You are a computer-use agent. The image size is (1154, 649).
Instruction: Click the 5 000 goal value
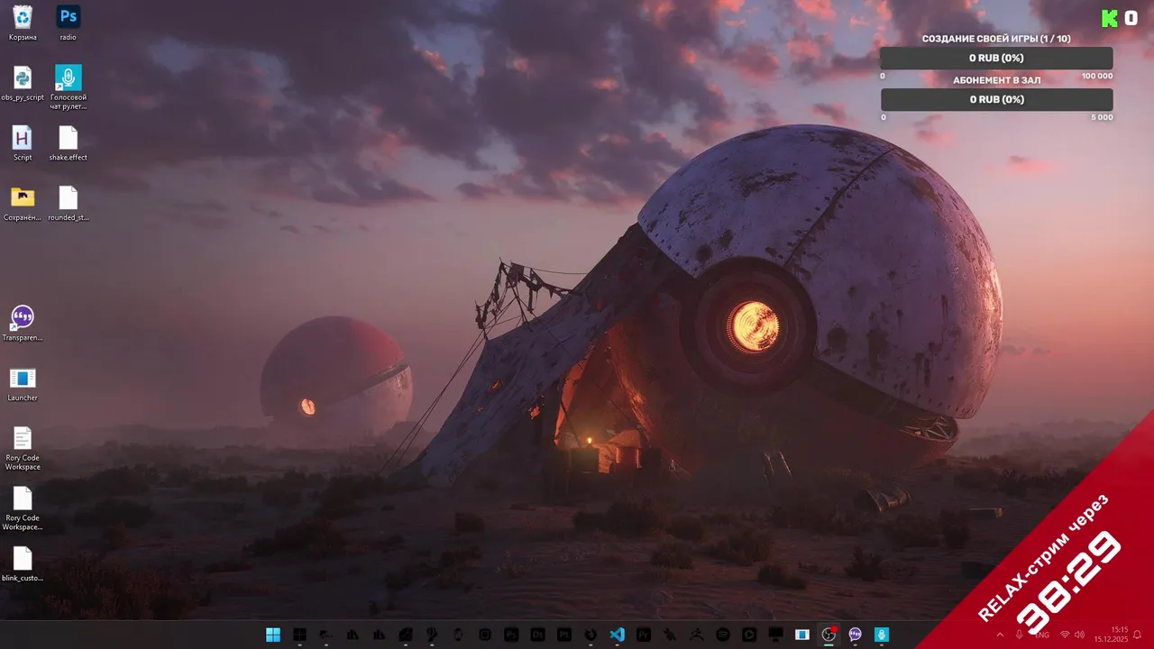pos(1102,117)
